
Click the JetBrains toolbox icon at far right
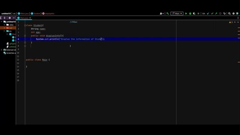click(x=237, y=13)
